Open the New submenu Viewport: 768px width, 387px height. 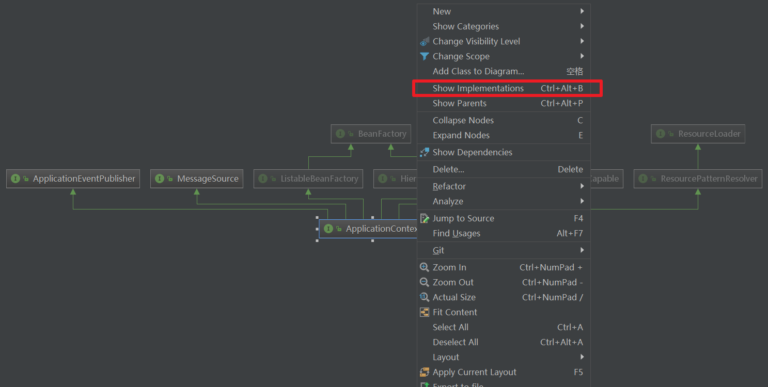click(504, 11)
